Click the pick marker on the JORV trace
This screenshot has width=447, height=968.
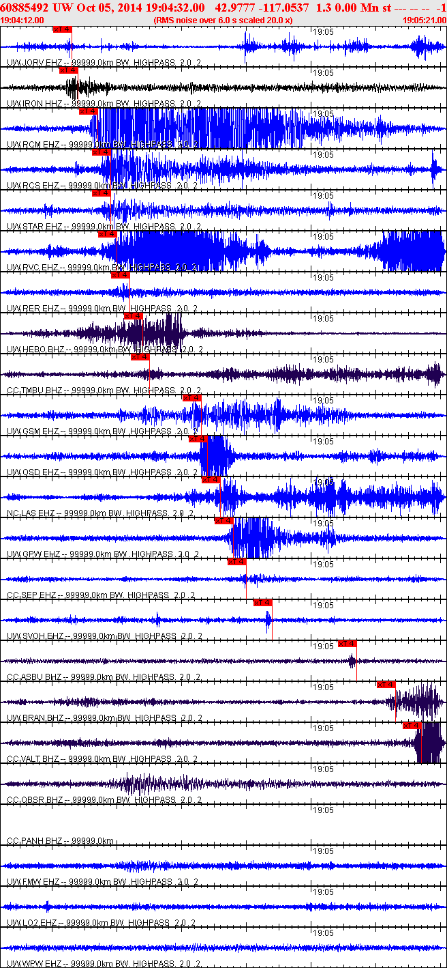(x=62, y=29)
